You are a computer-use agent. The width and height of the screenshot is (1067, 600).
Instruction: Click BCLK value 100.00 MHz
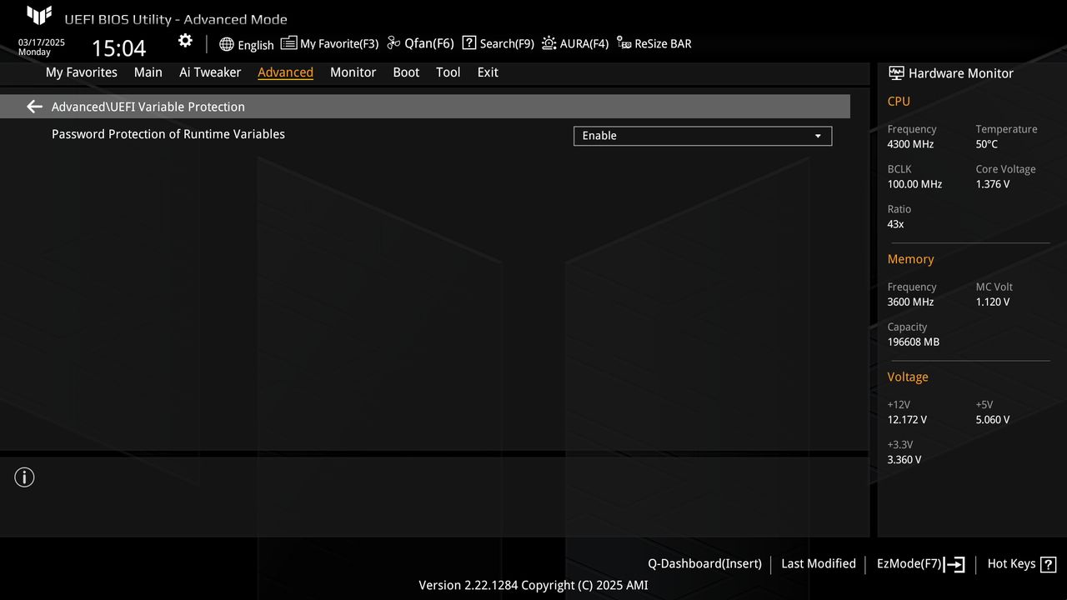[914, 184]
